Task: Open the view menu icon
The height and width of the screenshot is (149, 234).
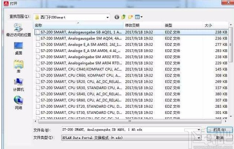Action: (x=137, y=17)
